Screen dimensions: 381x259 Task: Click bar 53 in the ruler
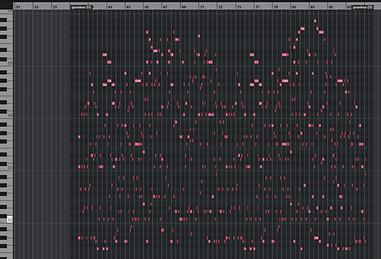click(x=36, y=7)
